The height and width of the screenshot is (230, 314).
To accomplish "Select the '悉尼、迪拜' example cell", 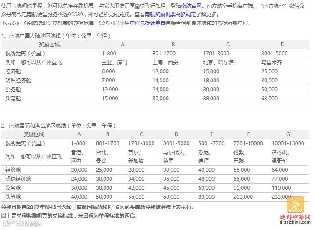I will point(205,157).
